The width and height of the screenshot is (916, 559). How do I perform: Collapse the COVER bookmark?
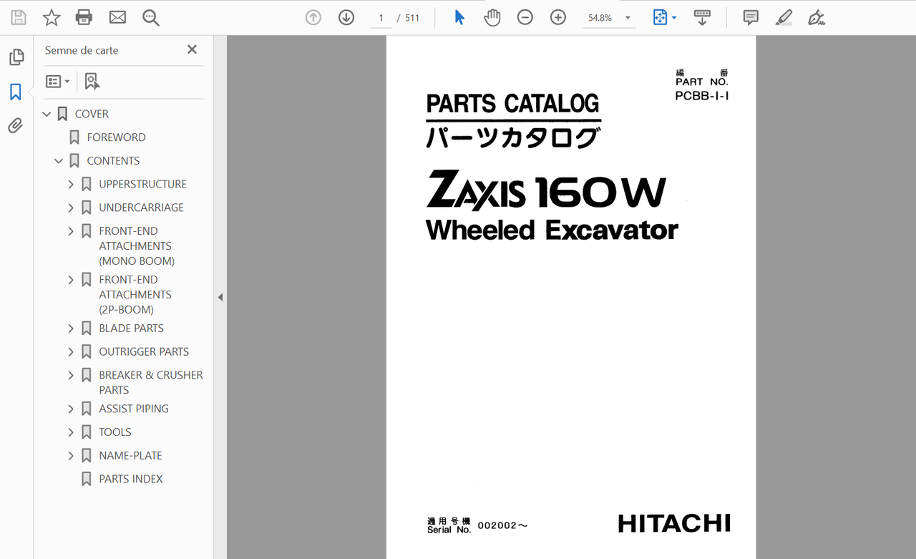[x=47, y=114]
